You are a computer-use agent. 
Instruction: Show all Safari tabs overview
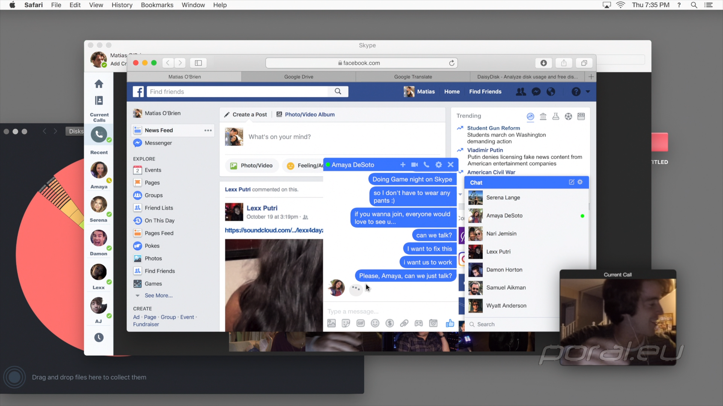tap(584, 63)
